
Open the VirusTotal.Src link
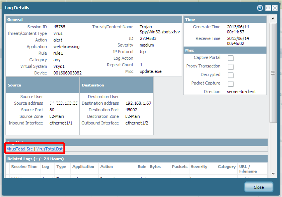(19, 149)
